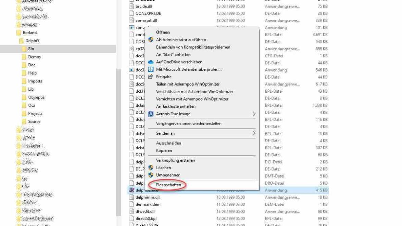Open the Demos folder in the tree
402x226 pixels.
pyautogui.click(x=34, y=57)
